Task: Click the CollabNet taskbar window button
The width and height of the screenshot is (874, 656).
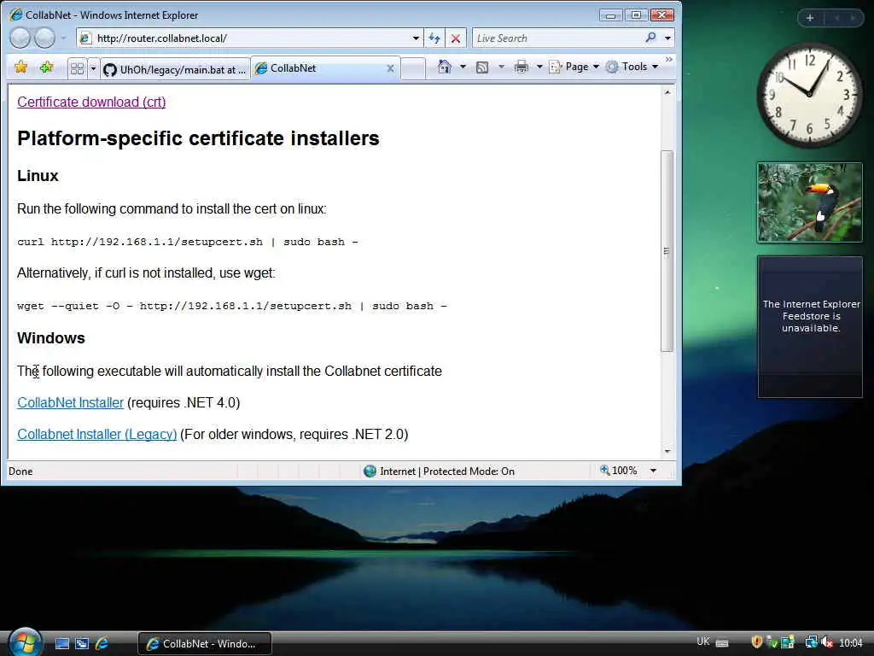Action: tap(205, 644)
